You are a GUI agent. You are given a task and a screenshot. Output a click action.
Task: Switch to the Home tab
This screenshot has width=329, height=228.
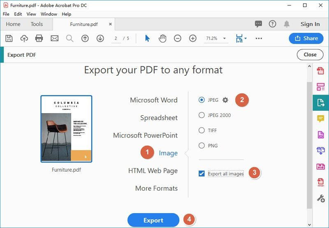[13, 24]
